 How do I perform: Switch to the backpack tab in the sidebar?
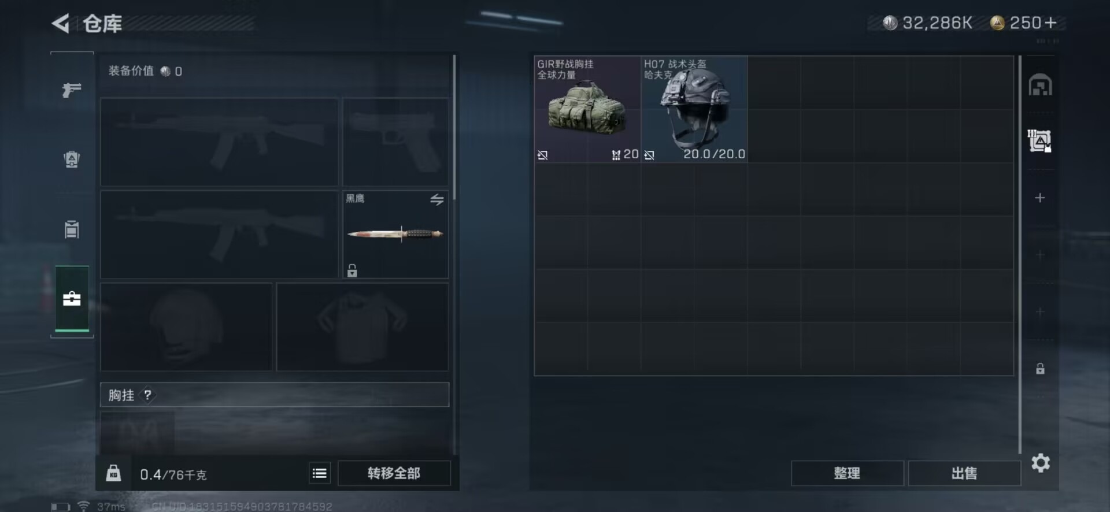click(72, 159)
